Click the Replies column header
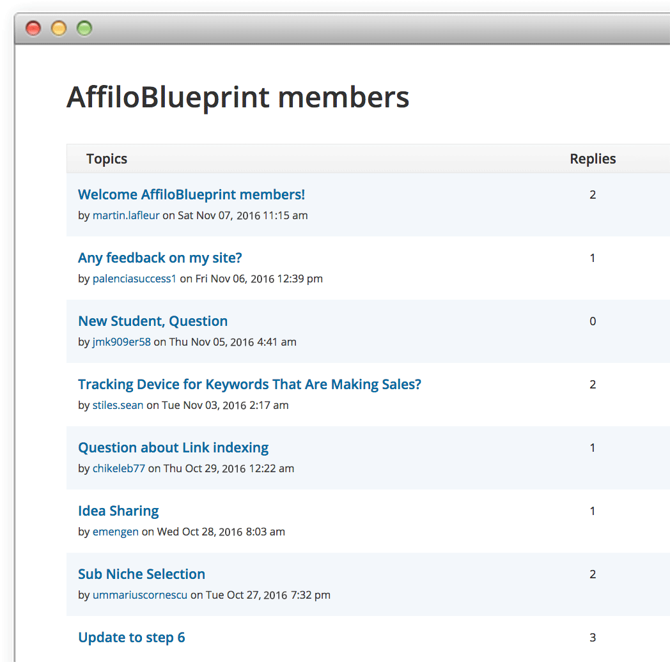Image resolution: width=670 pixels, height=662 pixels. (x=593, y=159)
